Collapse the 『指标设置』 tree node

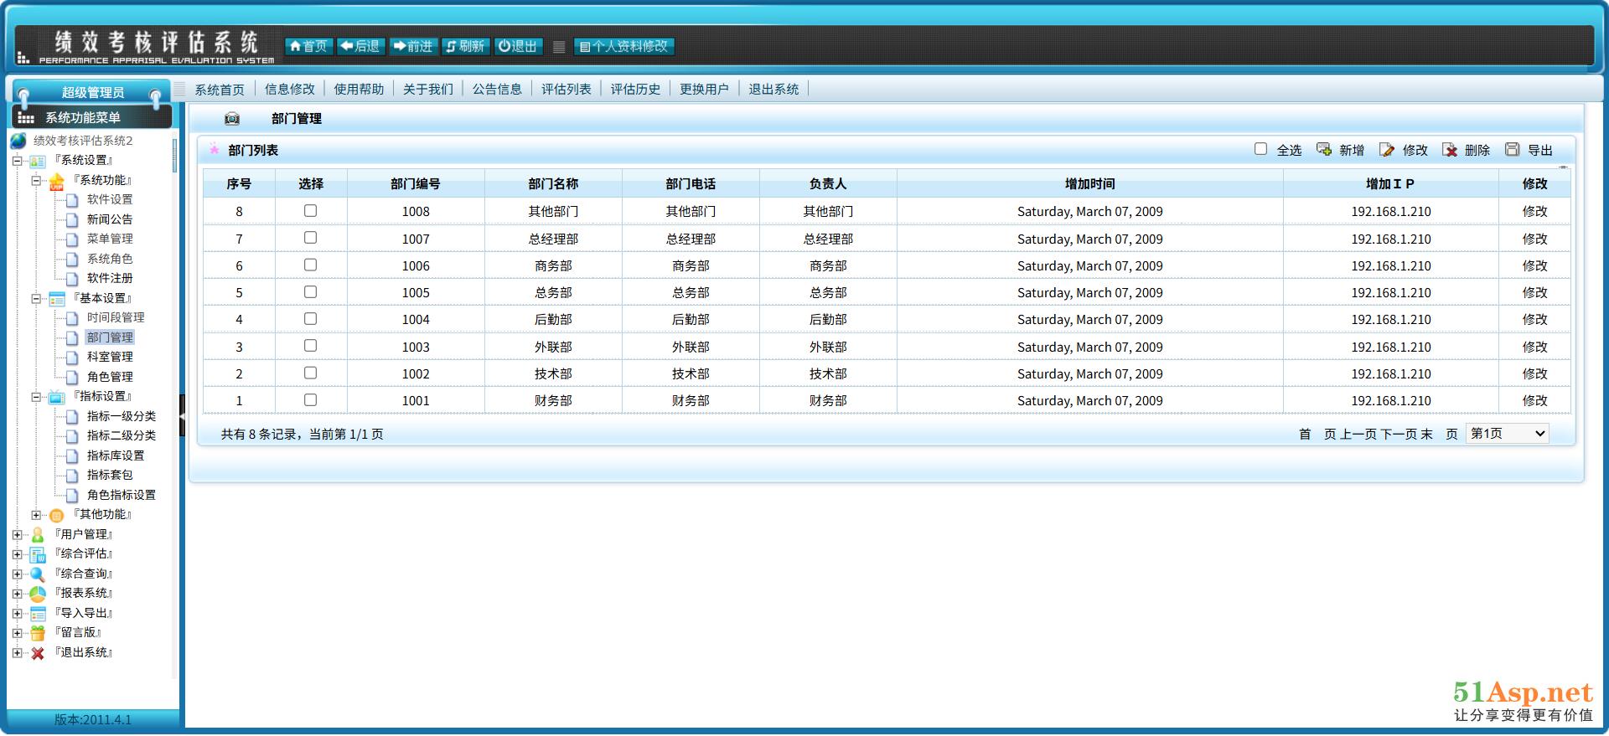(36, 397)
